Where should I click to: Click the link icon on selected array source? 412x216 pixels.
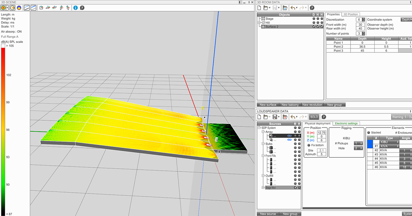tap(289, 136)
